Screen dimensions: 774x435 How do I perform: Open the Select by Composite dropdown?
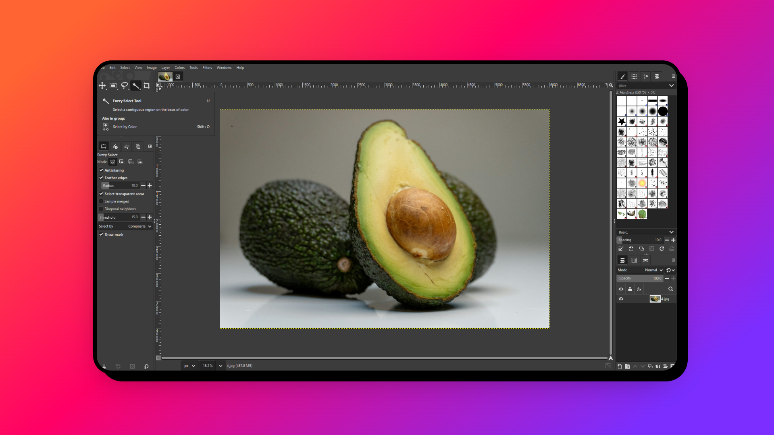(x=138, y=226)
